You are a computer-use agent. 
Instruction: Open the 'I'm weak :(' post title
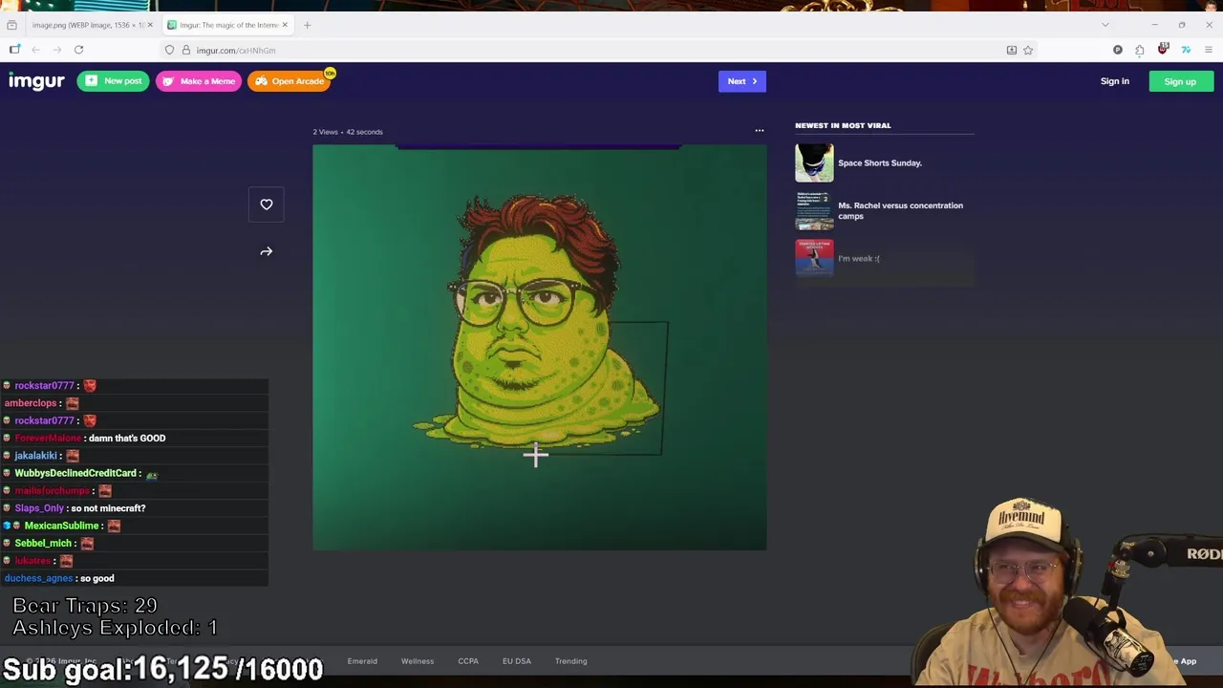pos(859,258)
